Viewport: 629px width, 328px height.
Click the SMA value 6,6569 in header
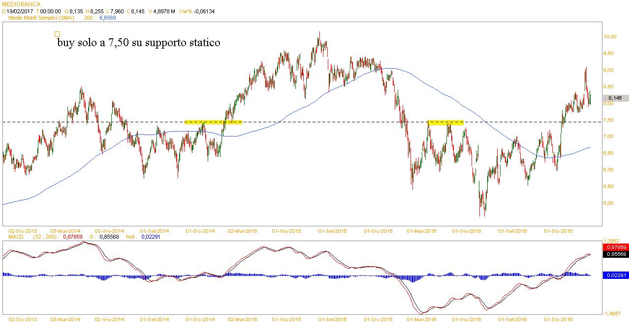point(108,17)
